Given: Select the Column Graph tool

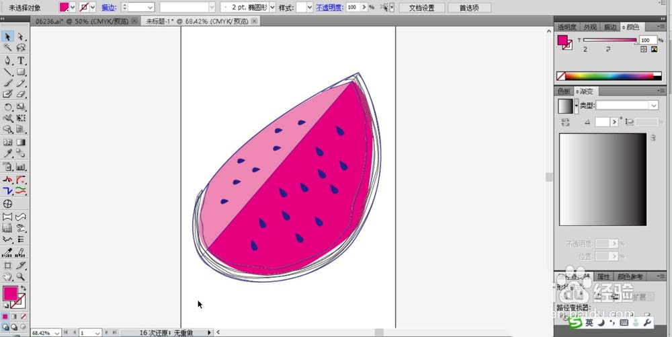Looking at the screenshot, I should [x=21, y=167].
